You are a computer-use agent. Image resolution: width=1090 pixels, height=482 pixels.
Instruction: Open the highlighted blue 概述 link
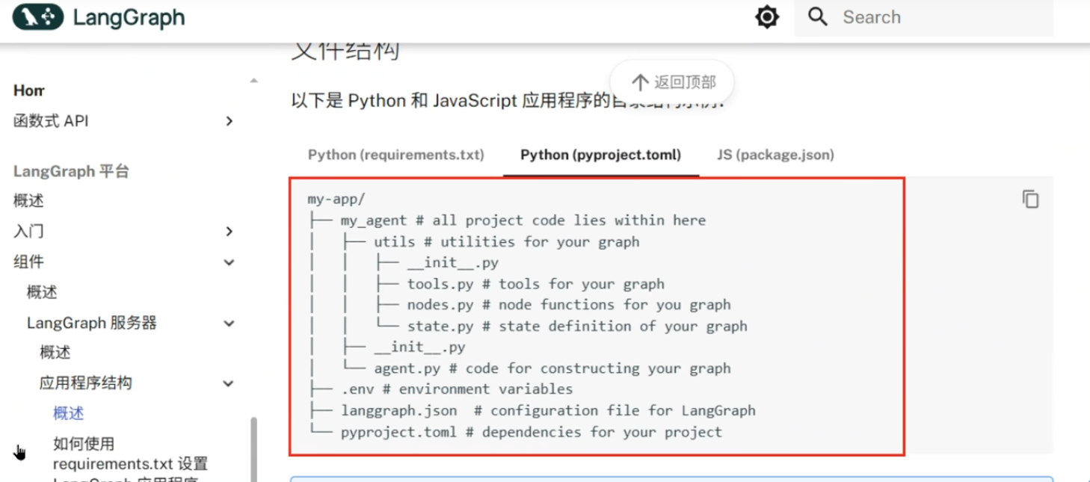pos(69,413)
